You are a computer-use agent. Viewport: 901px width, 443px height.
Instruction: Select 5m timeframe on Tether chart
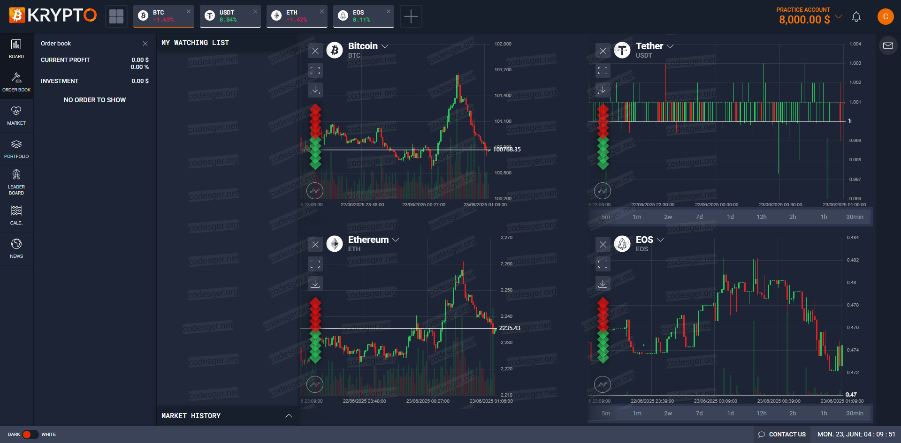(606, 217)
